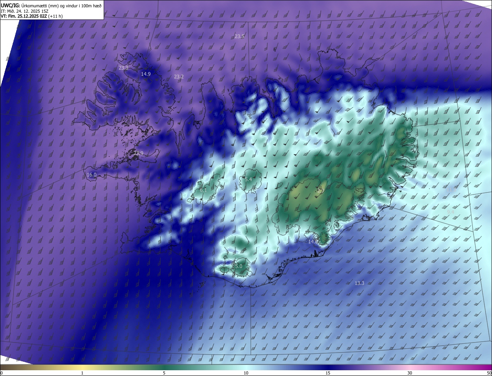
Task: Click the colour scale tick label 50
Action: [x=489, y=373]
